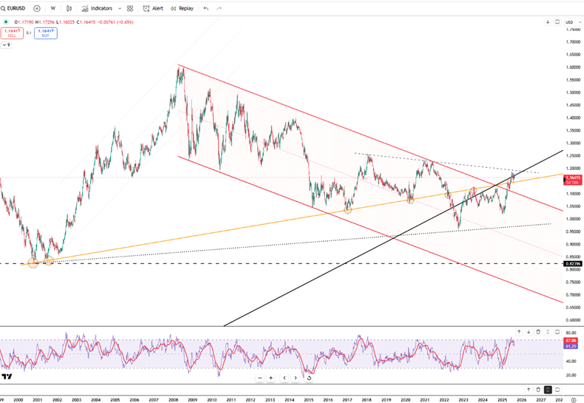Open the Indicators menu
584x403 pixels.
tap(96, 8)
